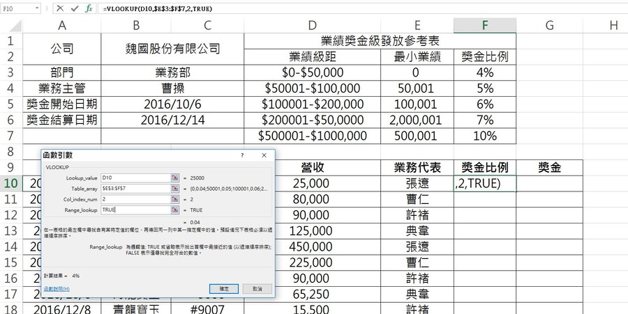Screen dimensions: 628x314
Task: Click cell 業務部
Action: [x=172, y=72]
